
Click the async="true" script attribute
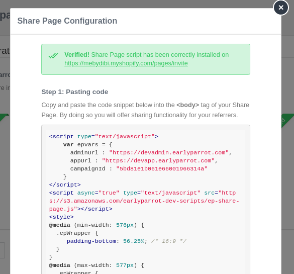pyautogui.click(x=98, y=193)
